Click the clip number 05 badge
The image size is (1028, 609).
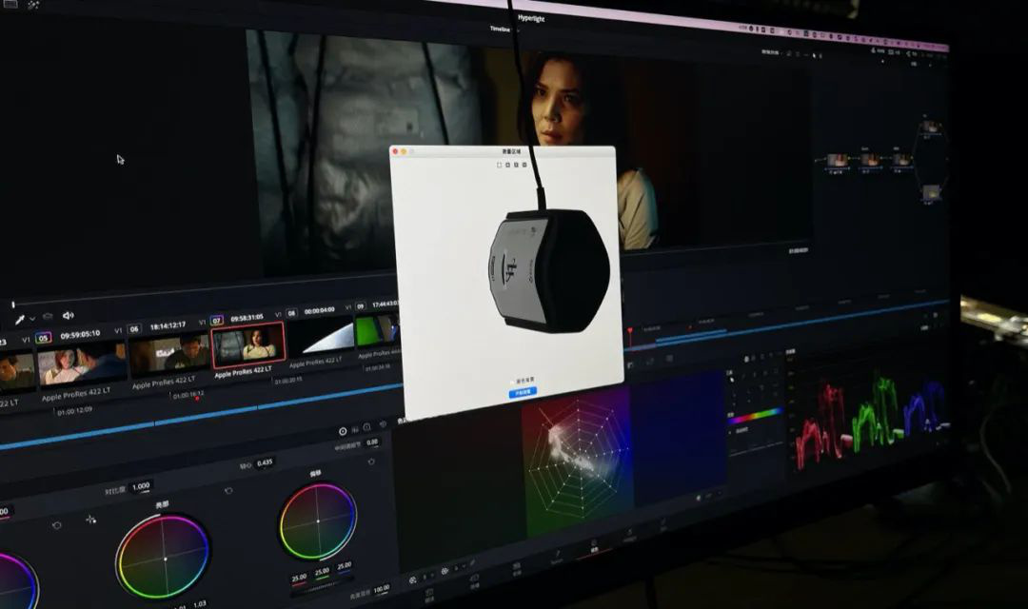(x=43, y=338)
